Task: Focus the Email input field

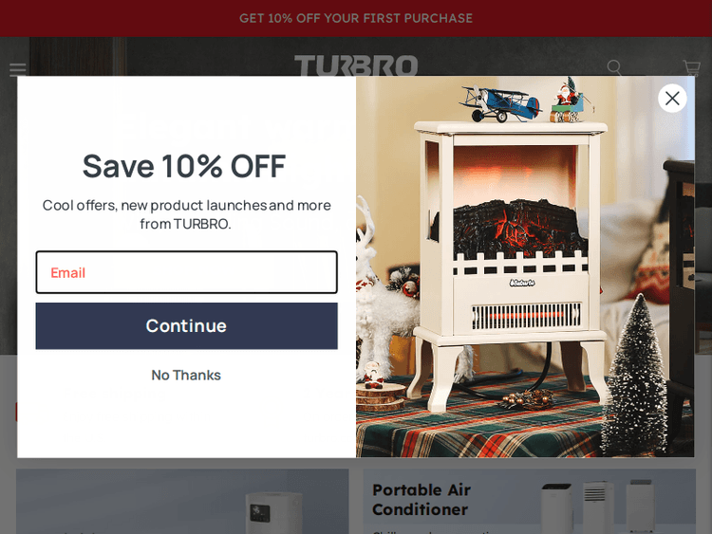Action: (x=187, y=272)
